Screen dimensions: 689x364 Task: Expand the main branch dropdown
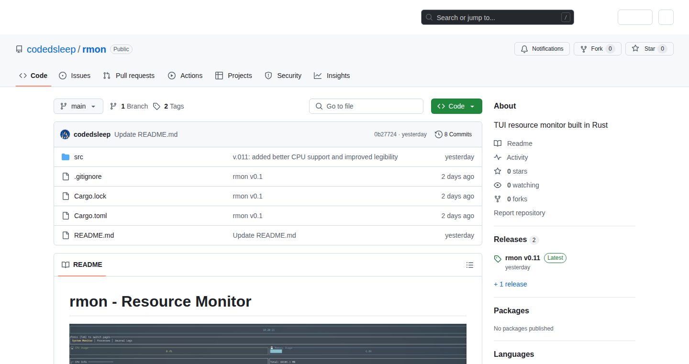(x=78, y=106)
